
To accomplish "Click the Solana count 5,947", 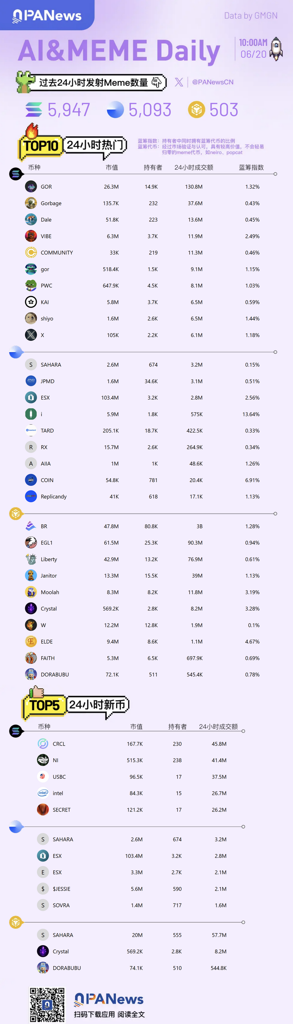I will (69, 110).
